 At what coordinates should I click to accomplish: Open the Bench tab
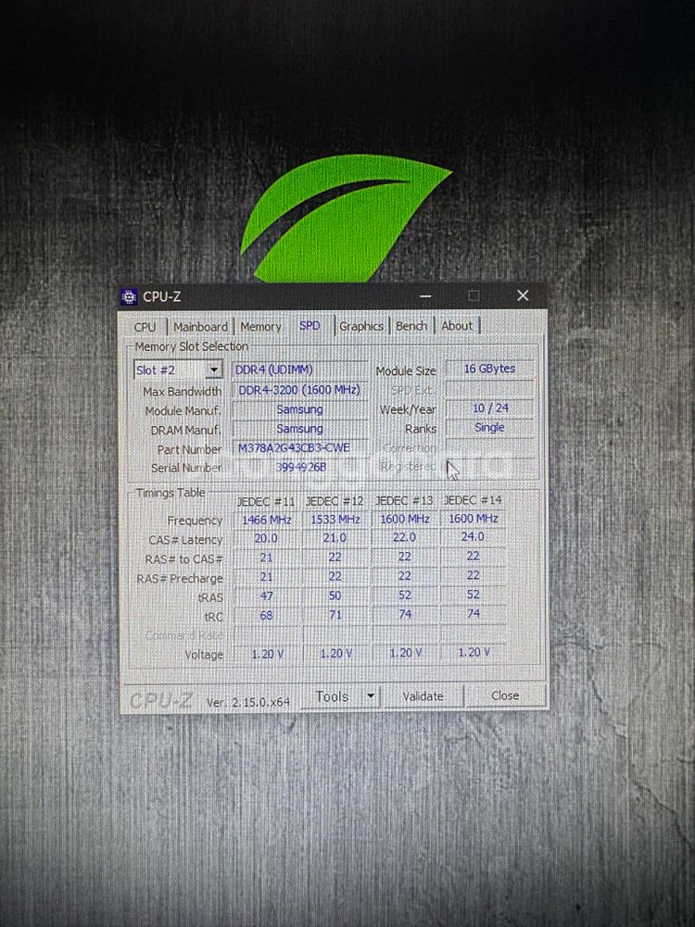point(411,326)
